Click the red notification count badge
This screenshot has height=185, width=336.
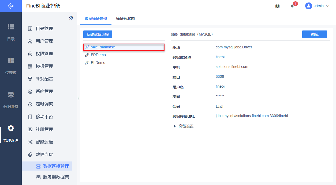tap(295, 4)
